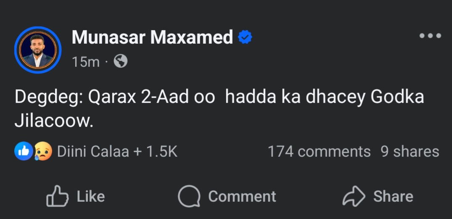Open the Munasar Maxamed profile name link
The width and height of the screenshot is (452, 219).
coord(152,38)
